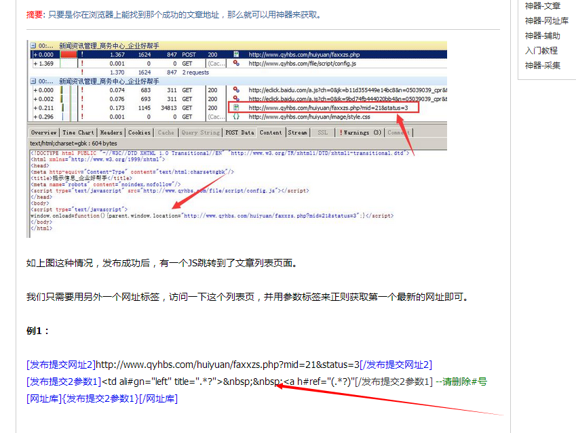Open the Time Chart tab

pos(78,133)
